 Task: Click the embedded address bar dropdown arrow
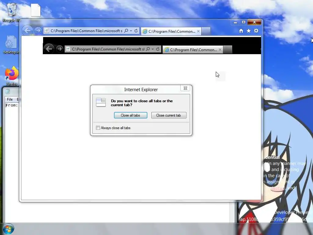153,49
